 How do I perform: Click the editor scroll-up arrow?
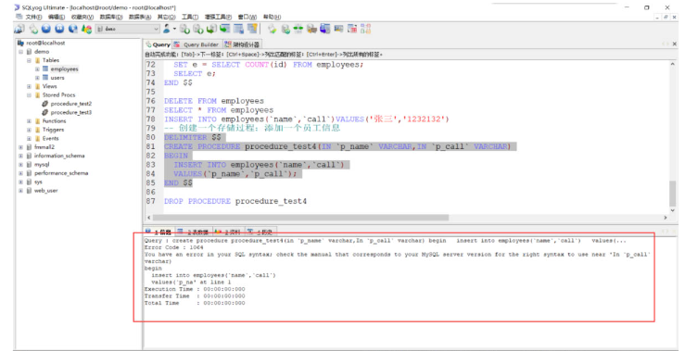(x=672, y=64)
